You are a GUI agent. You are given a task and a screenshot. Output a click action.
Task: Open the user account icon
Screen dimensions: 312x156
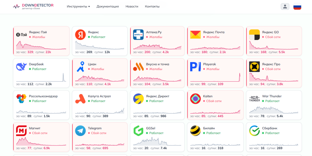tap(285, 6)
